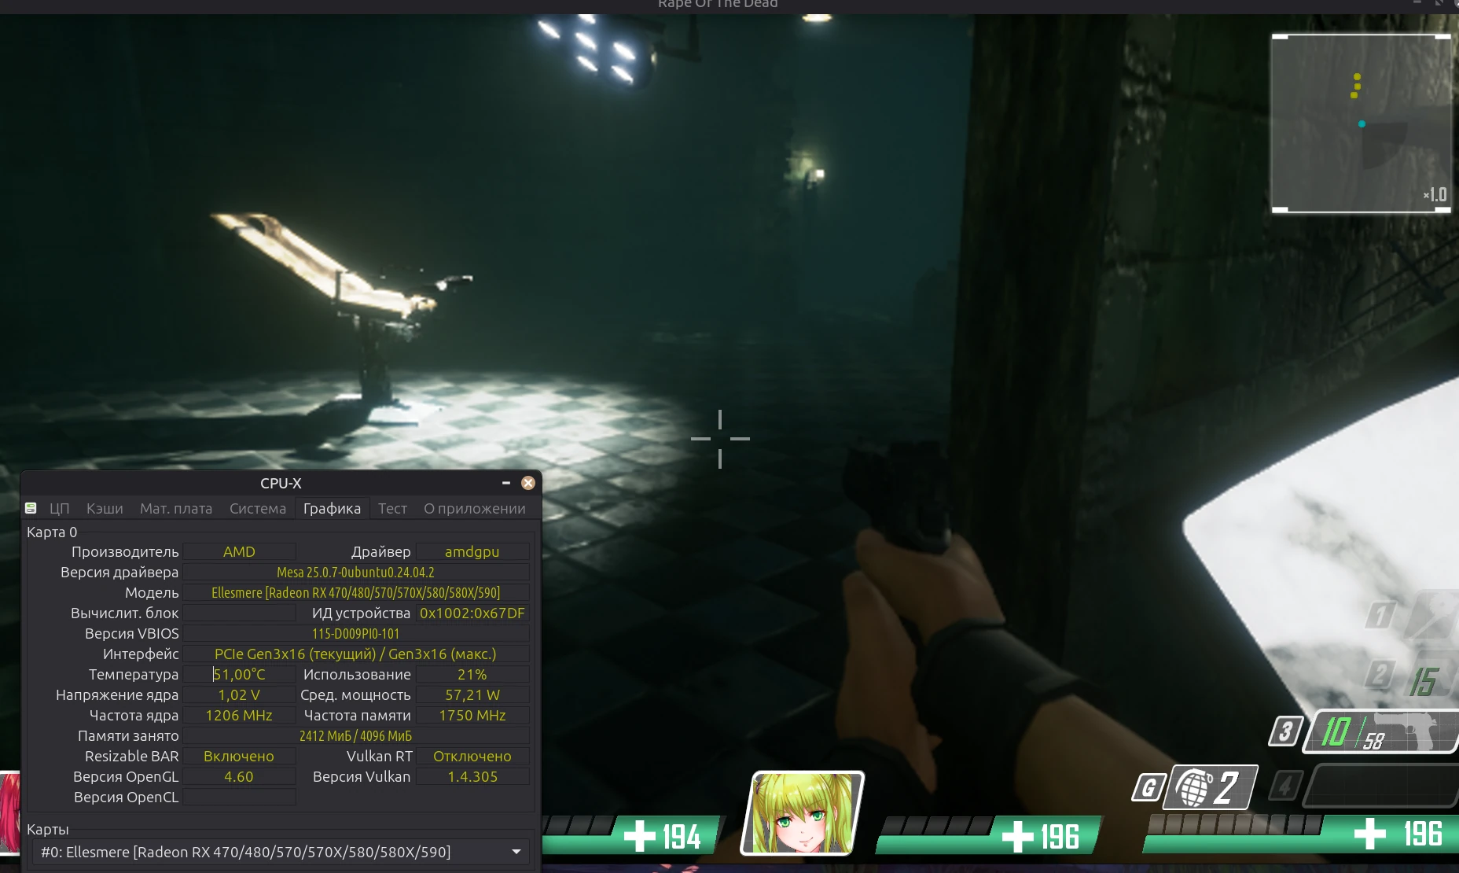Click the minimap zoom value ×1.0
Viewport: 1459px width, 873px height.
(x=1435, y=194)
